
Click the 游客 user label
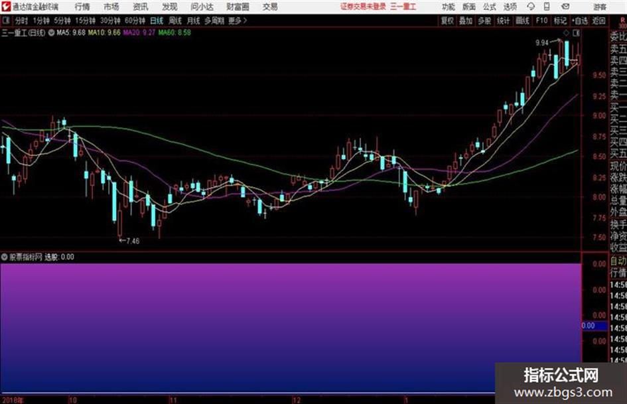[x=600, y=7]
